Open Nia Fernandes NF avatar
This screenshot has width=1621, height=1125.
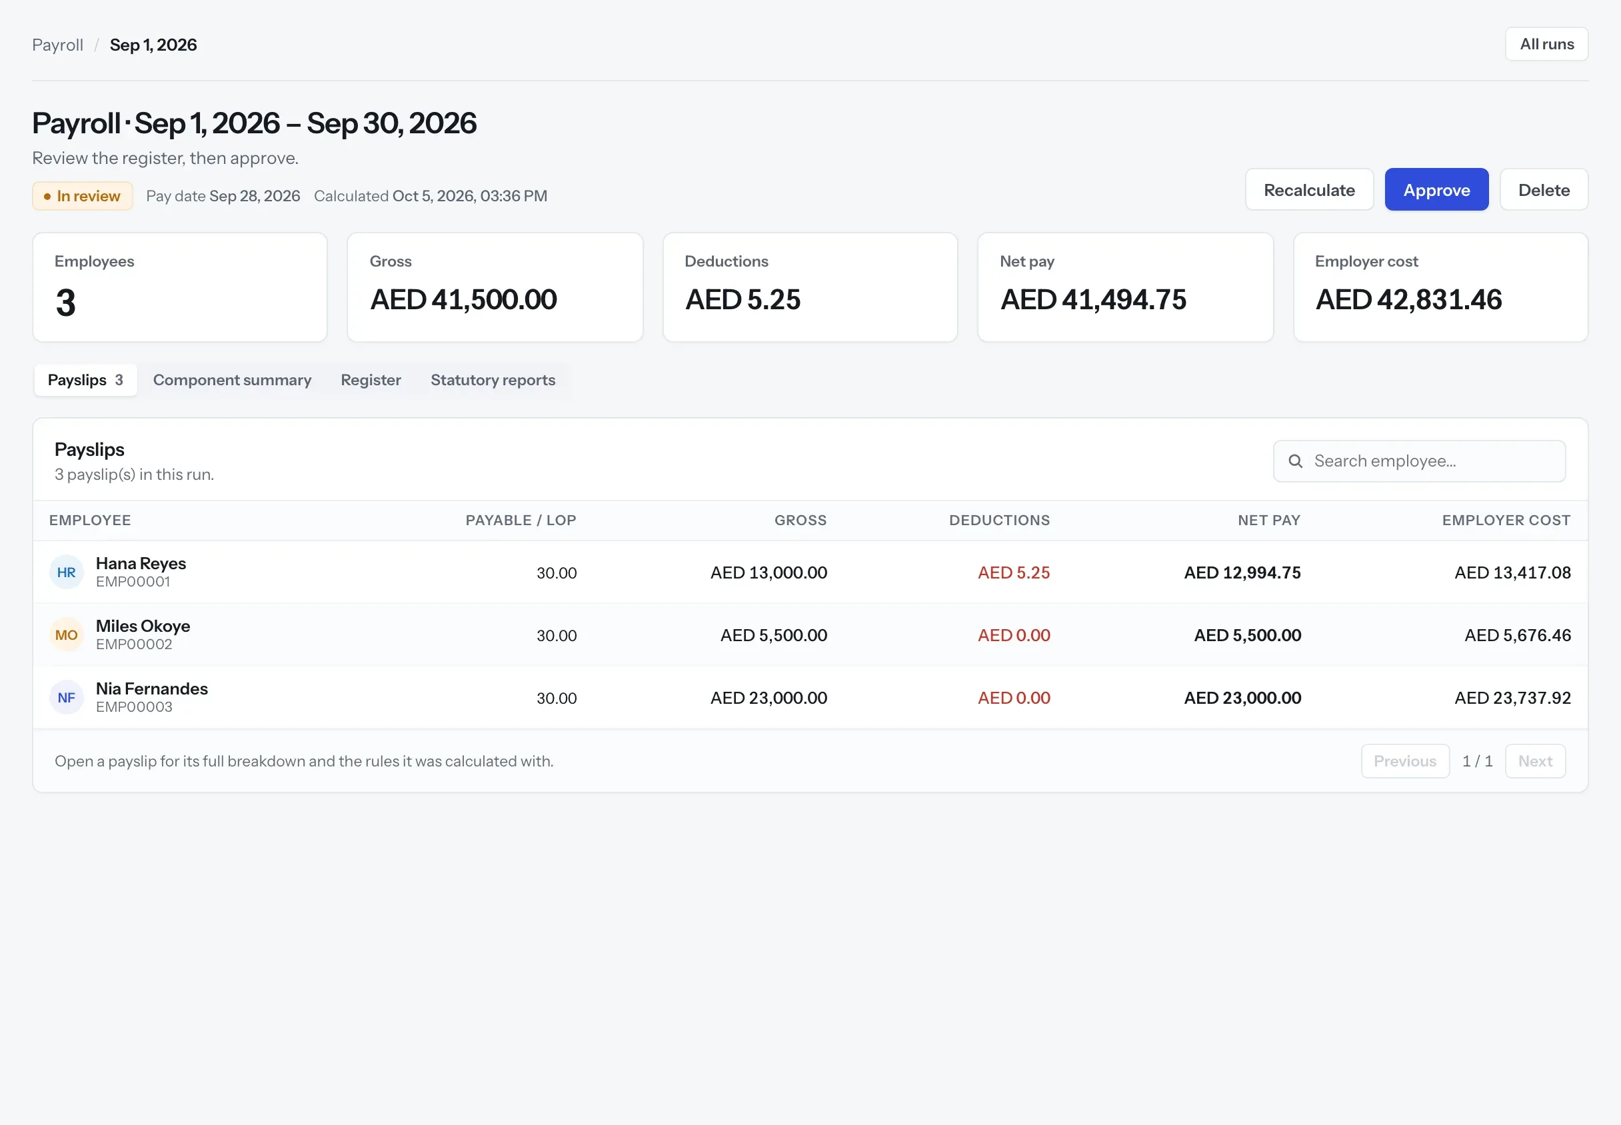[66, 698]
